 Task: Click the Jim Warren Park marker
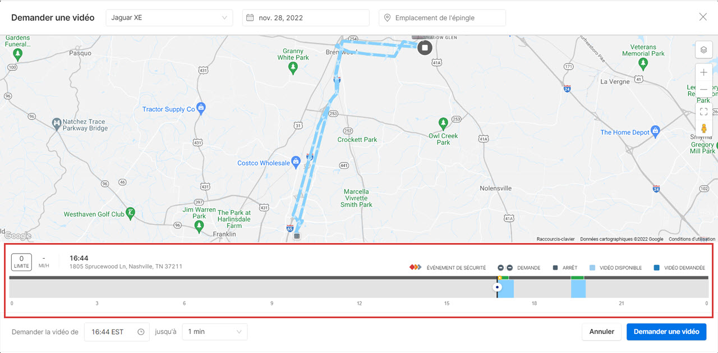199,226
